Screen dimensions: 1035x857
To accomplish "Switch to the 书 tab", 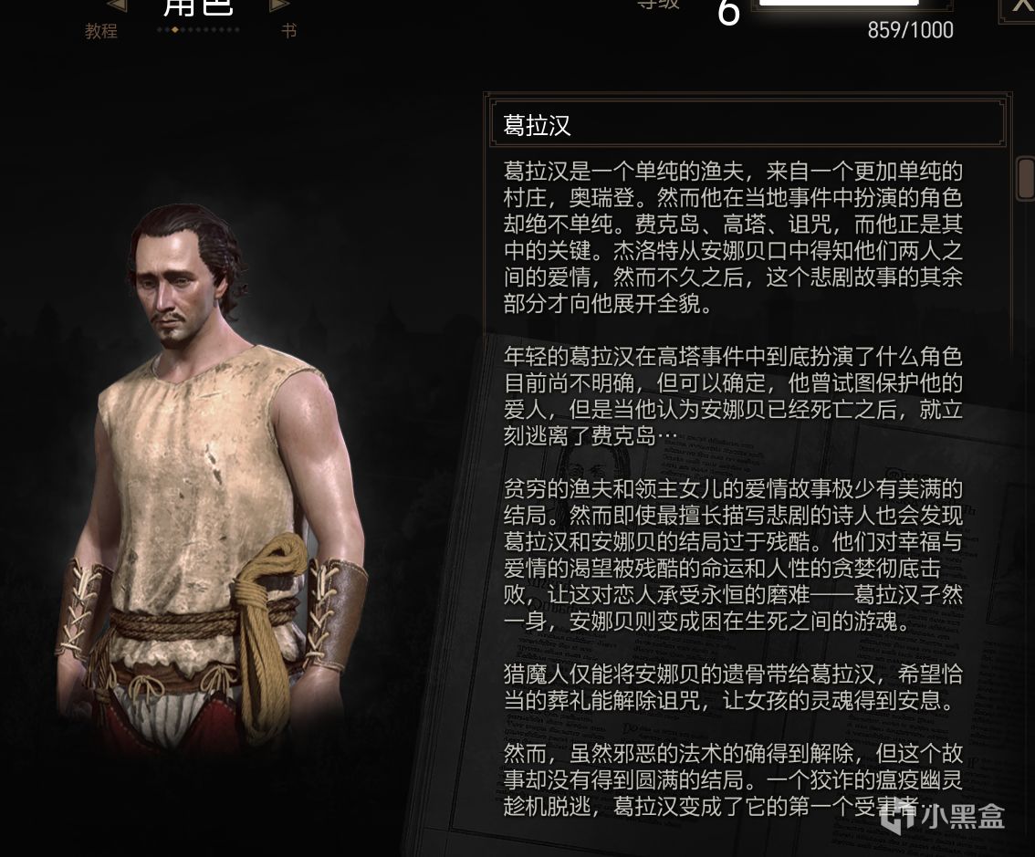I will point(288,31).
